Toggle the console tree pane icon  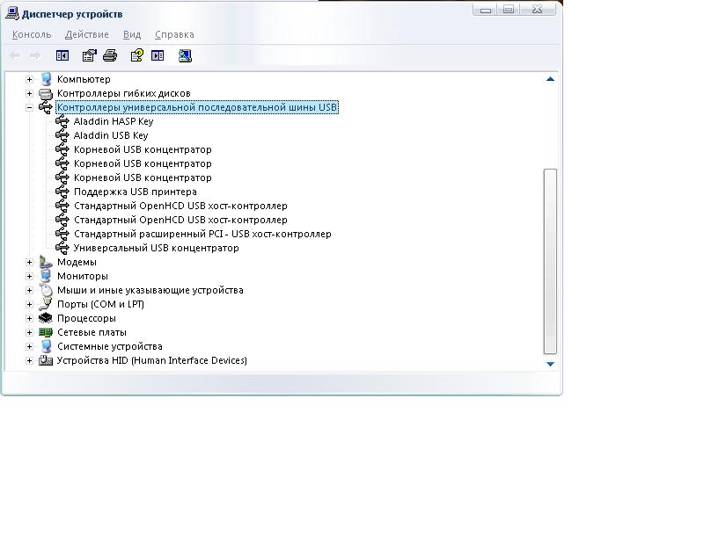click(62, 55)
